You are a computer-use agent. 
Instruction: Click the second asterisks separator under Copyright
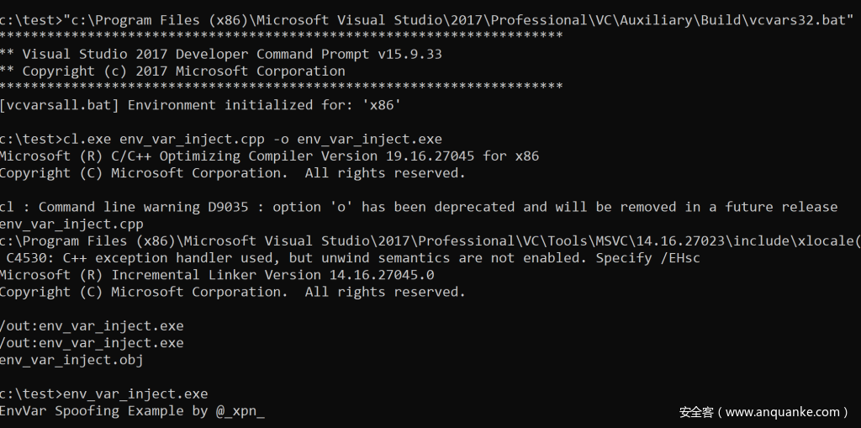pos(281,87)
